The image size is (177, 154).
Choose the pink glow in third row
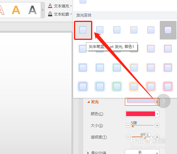pos(168,68)
